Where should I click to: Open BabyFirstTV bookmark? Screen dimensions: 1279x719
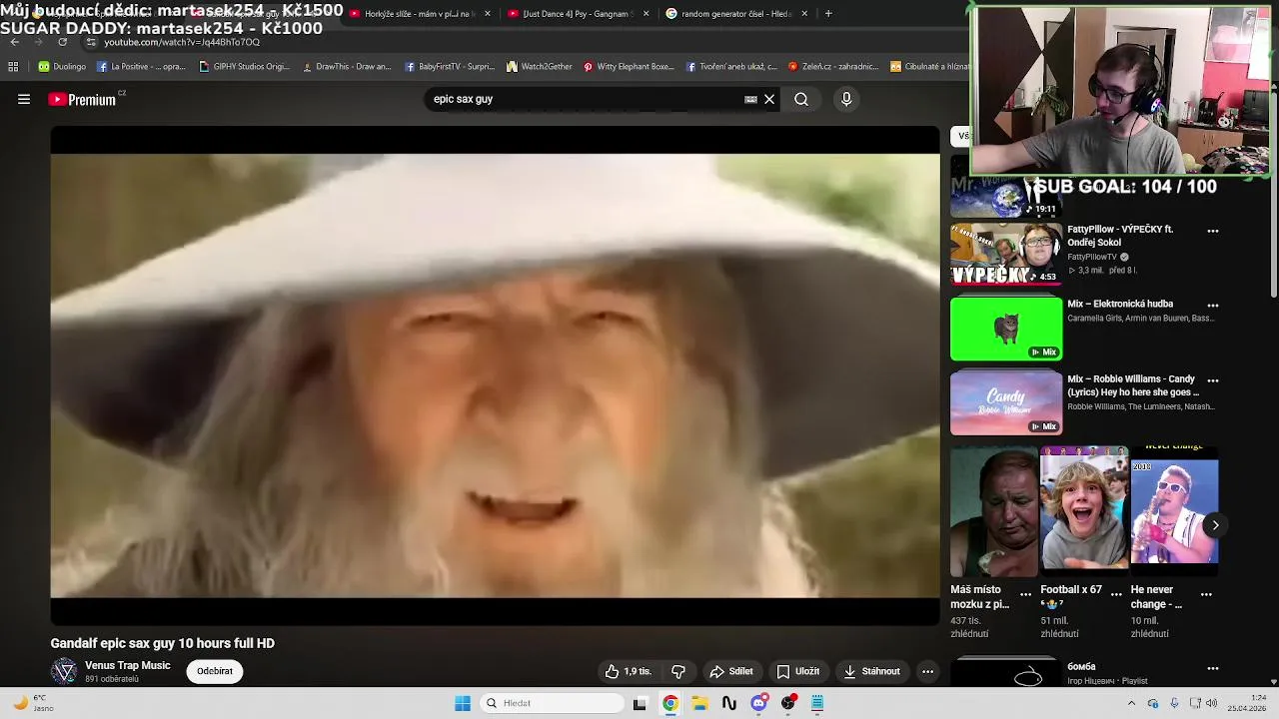450,67
